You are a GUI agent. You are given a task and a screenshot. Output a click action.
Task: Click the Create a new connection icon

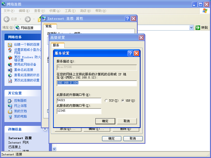point(10,45)
